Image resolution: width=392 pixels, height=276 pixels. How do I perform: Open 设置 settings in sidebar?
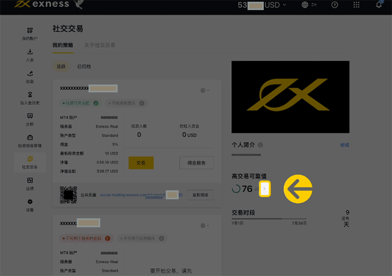point(30,204)
